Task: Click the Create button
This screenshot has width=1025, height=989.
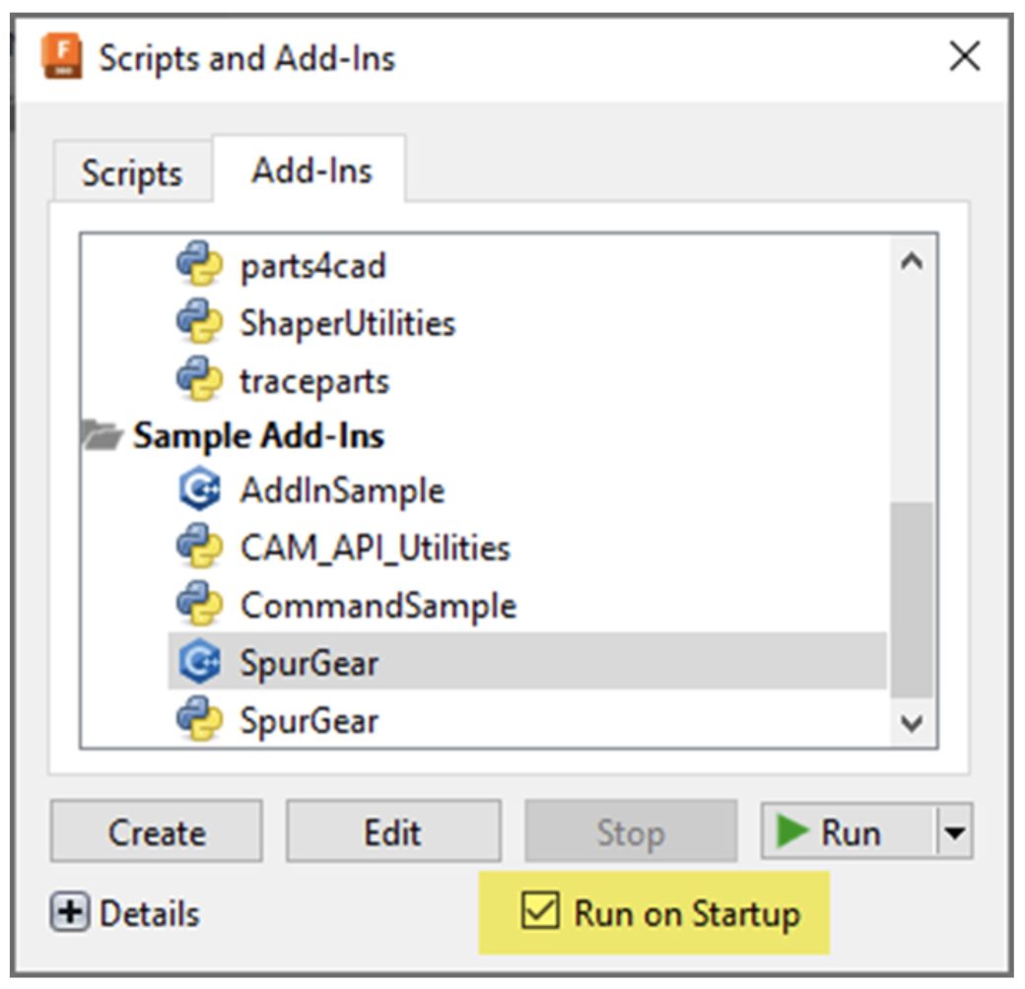Action: coord(155,831)
